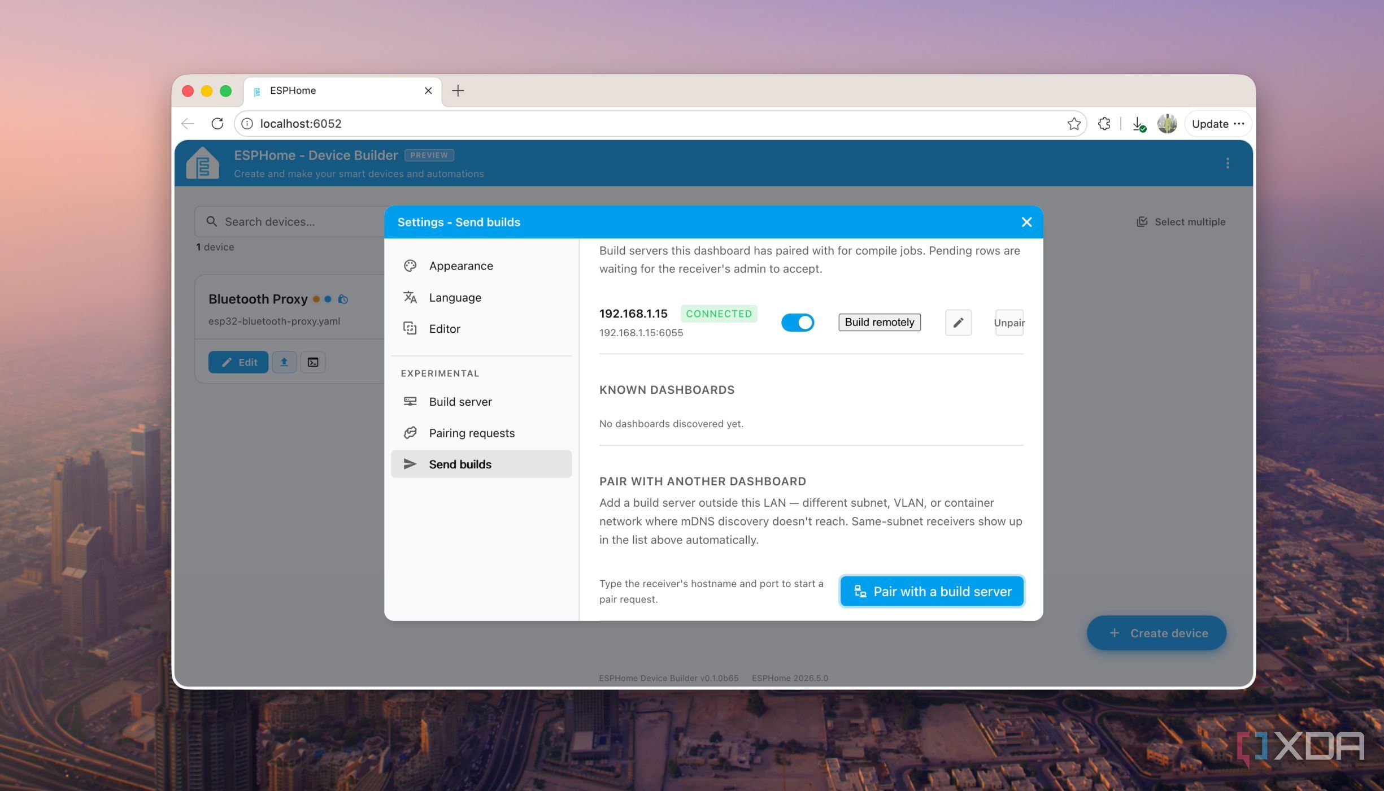The height and width of the screenshot is (791, 1384).
Task: Toggle the 192.168.1.15 build server switch
Action: point(797,322)
